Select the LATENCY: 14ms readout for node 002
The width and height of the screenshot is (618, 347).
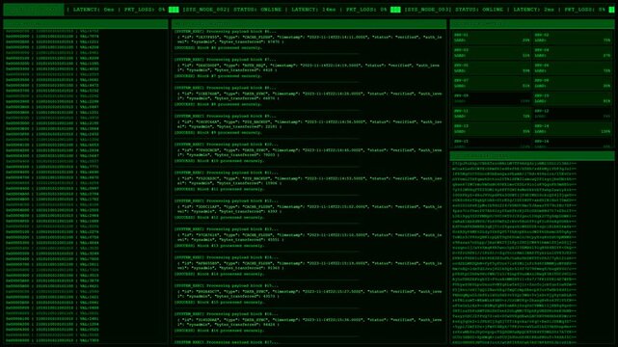[x=313, y=10]
